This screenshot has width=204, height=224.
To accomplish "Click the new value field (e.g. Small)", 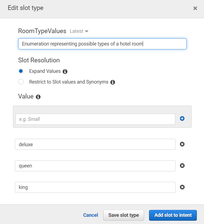I will pyautogui.click(x=95, y=119).
